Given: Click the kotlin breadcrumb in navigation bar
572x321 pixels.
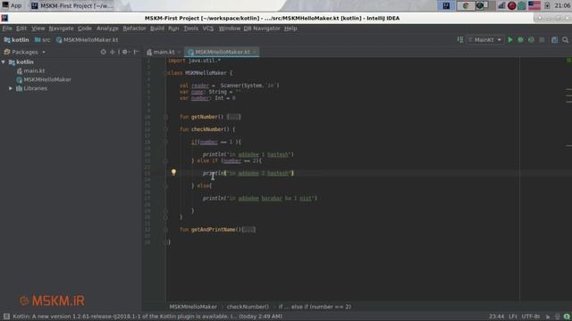Looking at the screenshot, I should 16,40.
